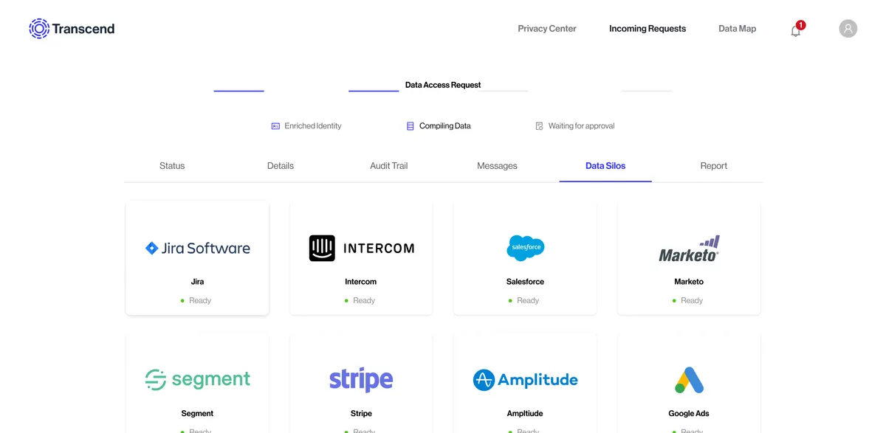The width and height of the screenshot is (886, 433).
Task: Select the Waiting for approval step
Action: [575, 126]
